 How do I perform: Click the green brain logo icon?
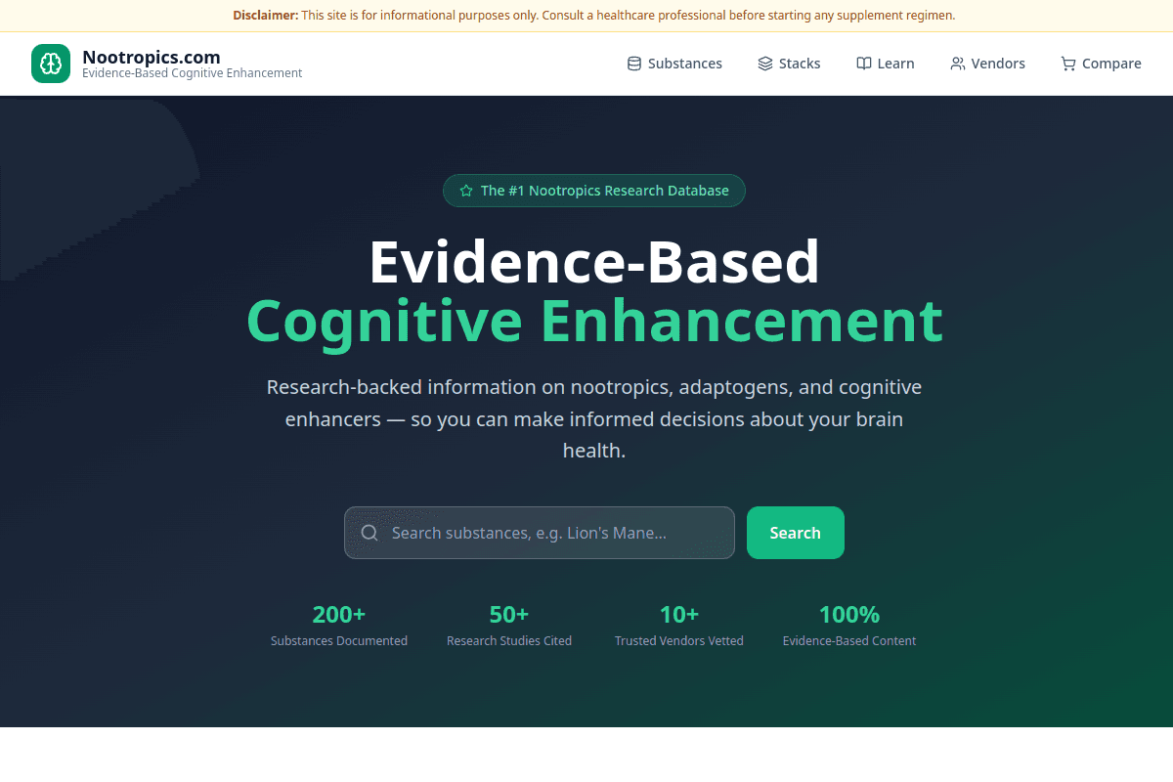point(51,64)
